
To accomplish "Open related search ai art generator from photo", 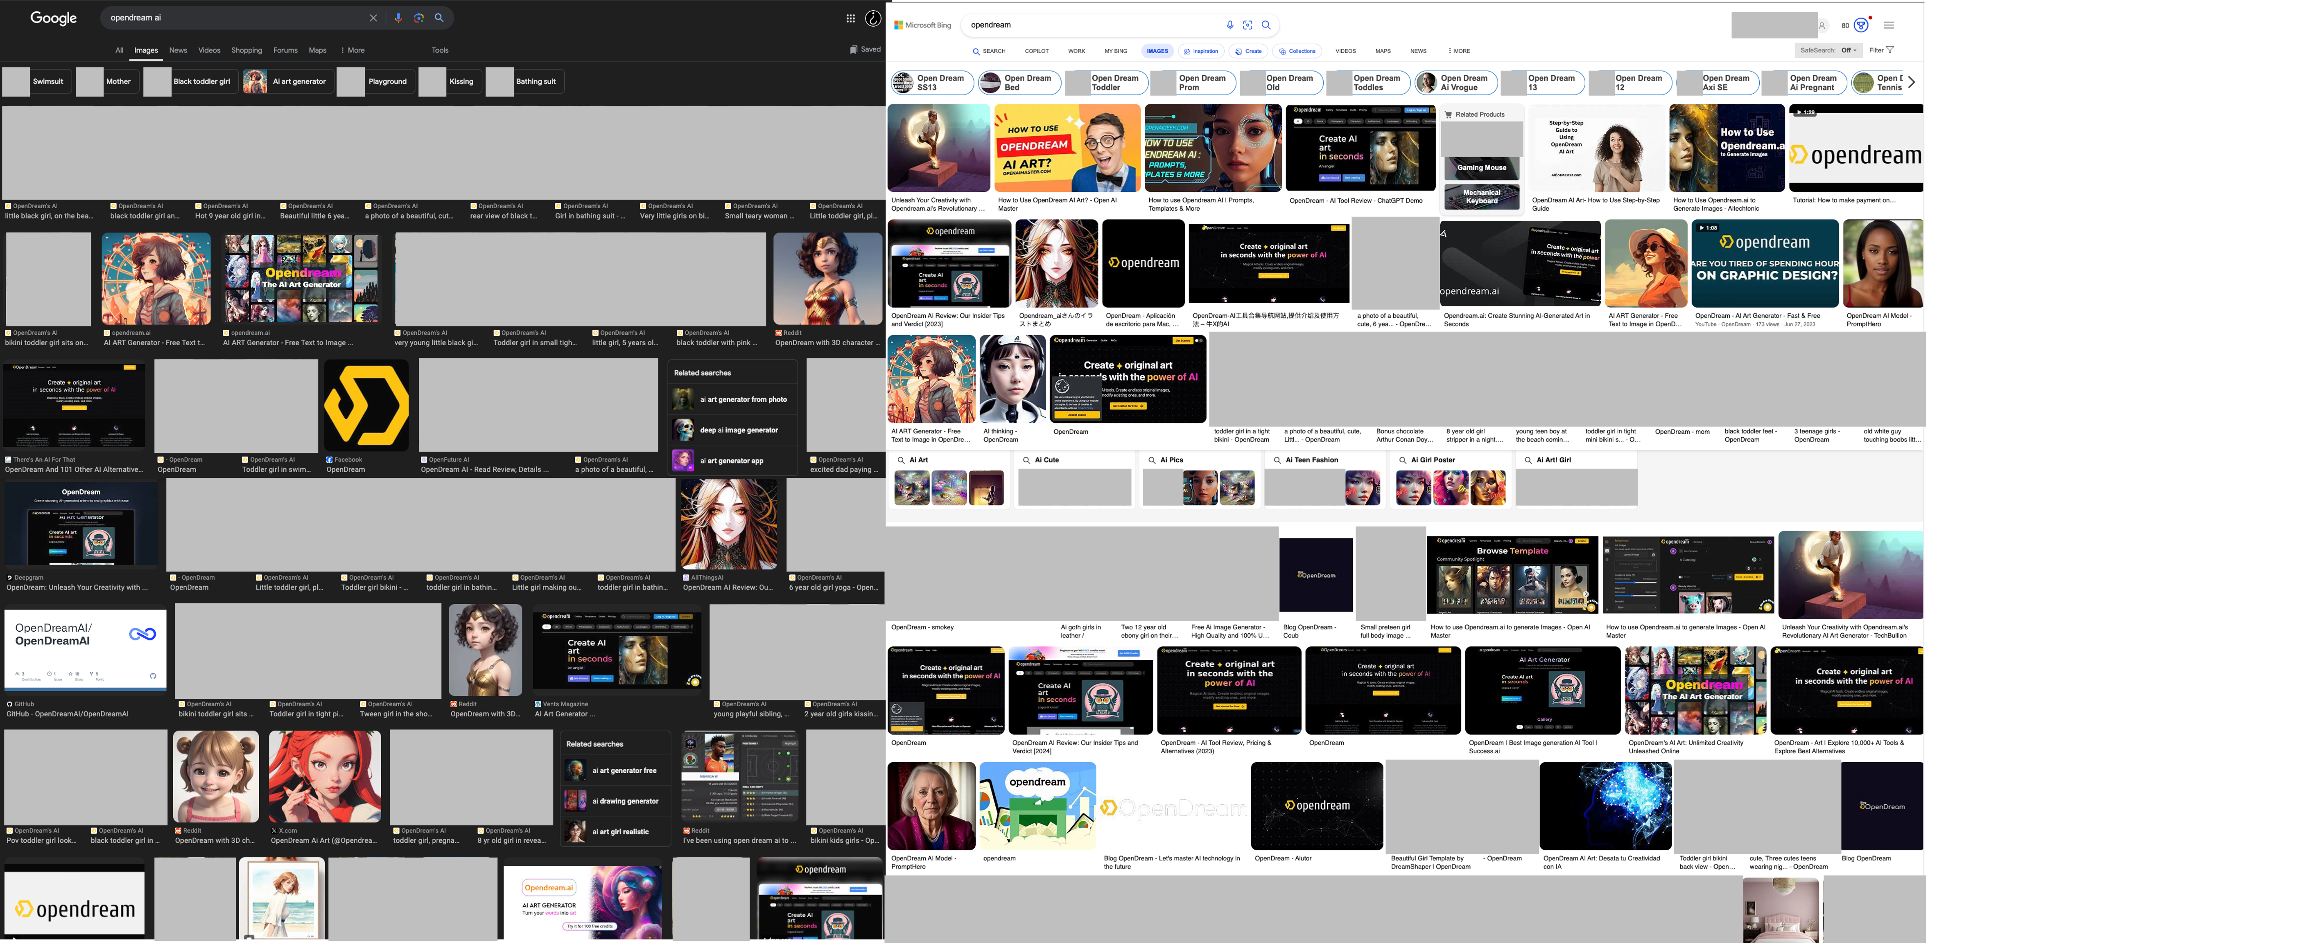I will [732, 400].
